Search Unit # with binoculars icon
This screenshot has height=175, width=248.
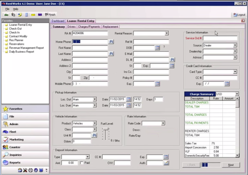(x=94, y=135)
